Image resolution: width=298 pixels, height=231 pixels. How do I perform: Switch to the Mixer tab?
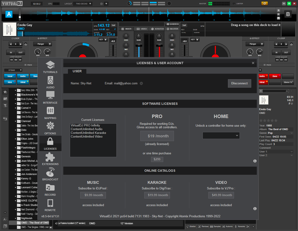tap(126, 29)
